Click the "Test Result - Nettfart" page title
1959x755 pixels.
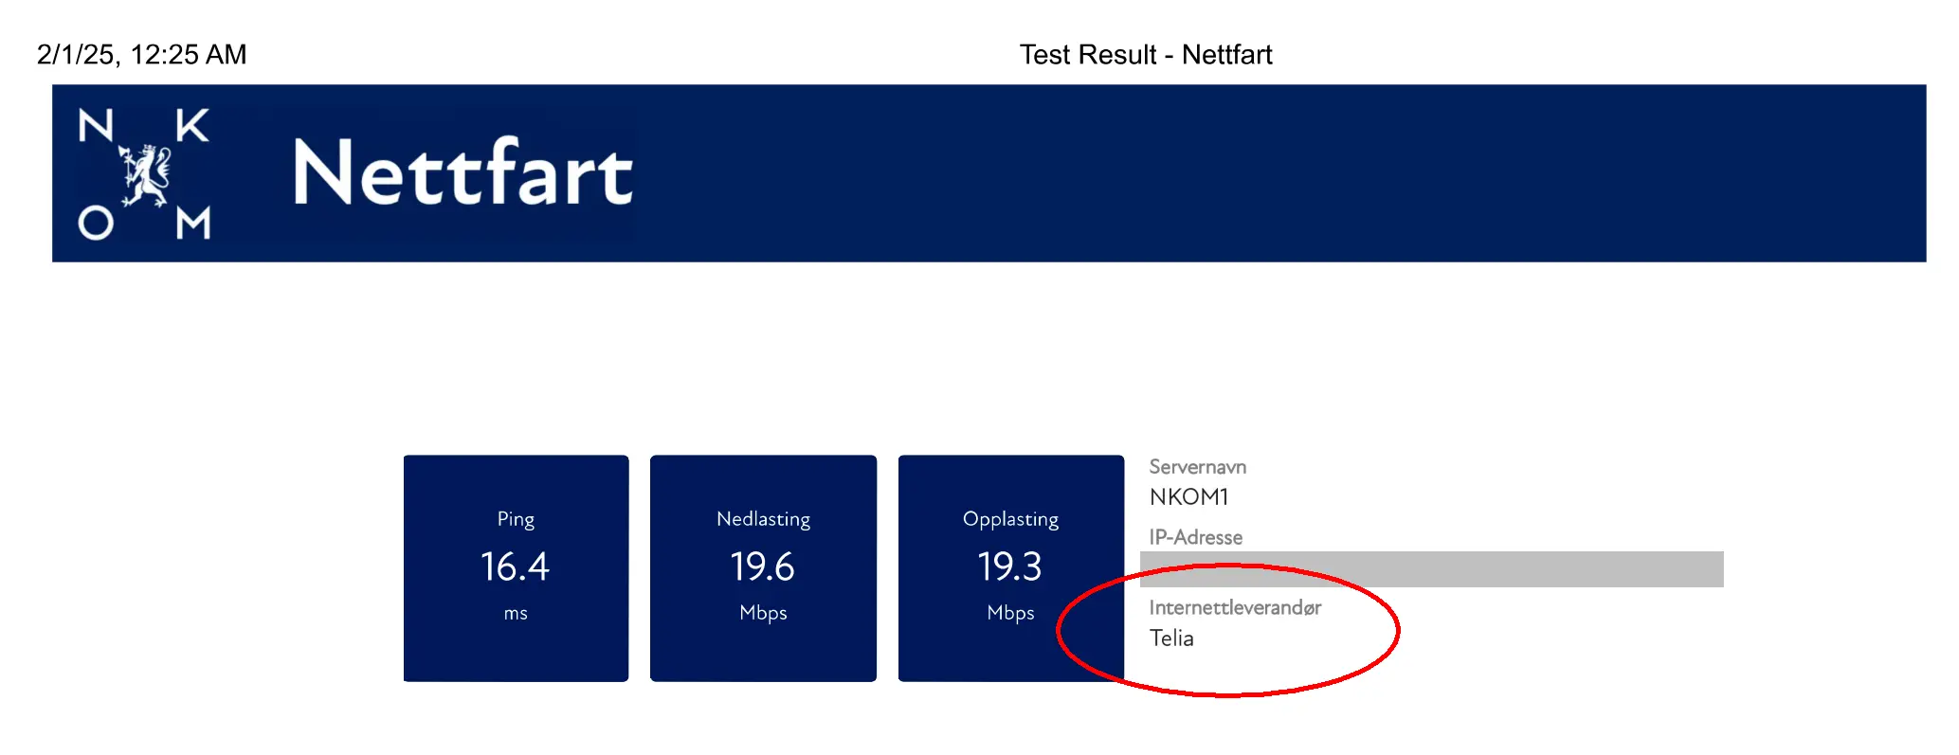coord(1146,55)
